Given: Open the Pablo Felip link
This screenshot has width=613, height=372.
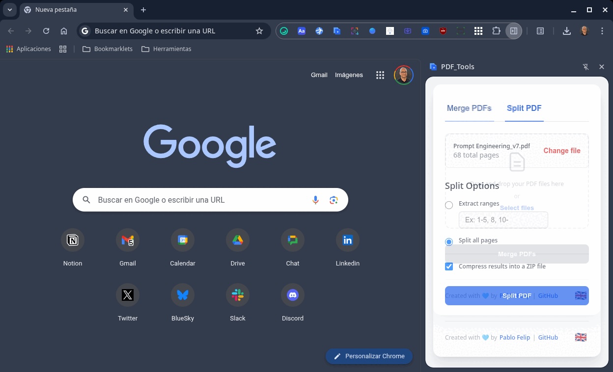Looking at the screenshot, I should pyautogui.click(x=515, y=338).
